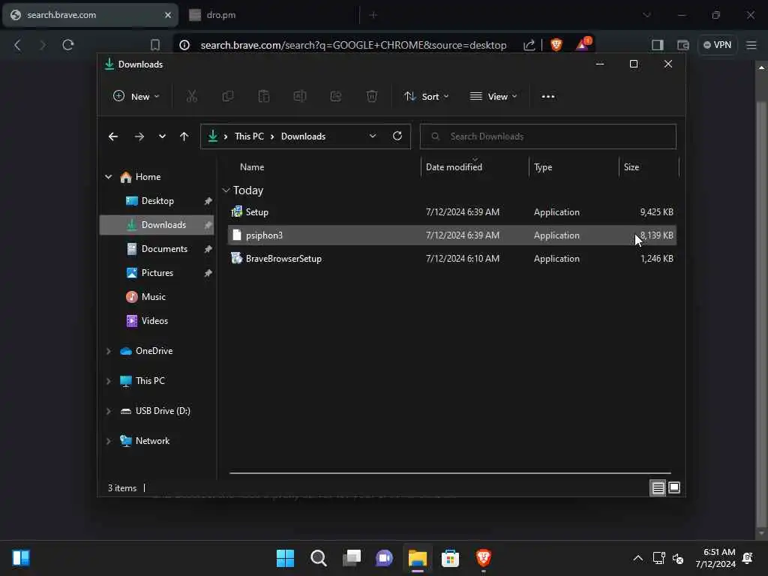The image size is (768, 576).
Task: Open Brave hamburger menu
Action: [x=751, y=45]
